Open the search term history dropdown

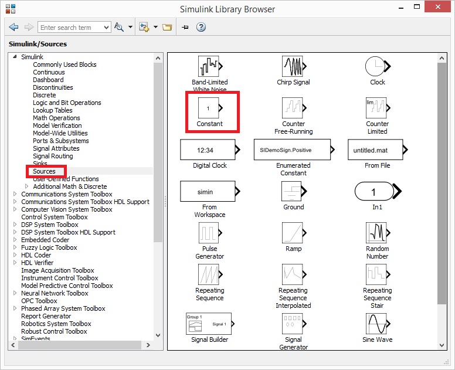107,28
